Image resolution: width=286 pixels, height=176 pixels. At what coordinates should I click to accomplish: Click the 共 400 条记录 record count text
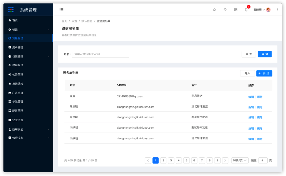click(73, 160)
